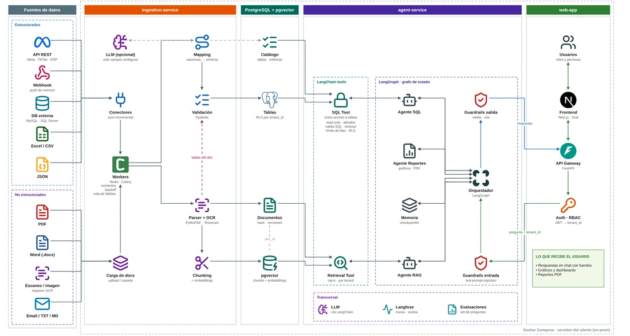
Task: Click the Chunking scissors icon
Action: [x=202, y=263]
